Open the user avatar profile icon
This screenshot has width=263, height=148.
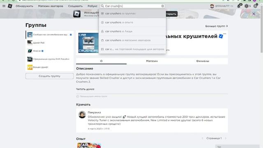[212, 6]
